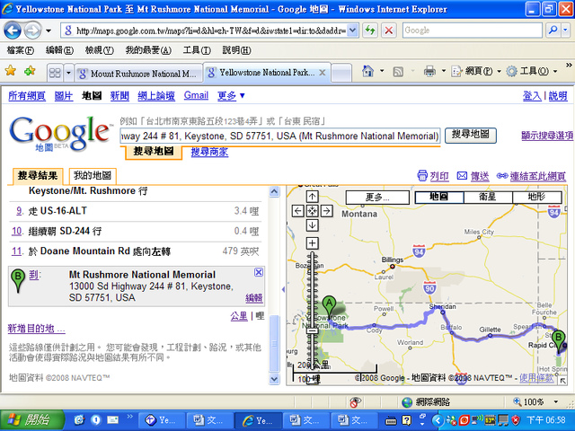Expand the Home button dropdown arrow

[382, 71]
